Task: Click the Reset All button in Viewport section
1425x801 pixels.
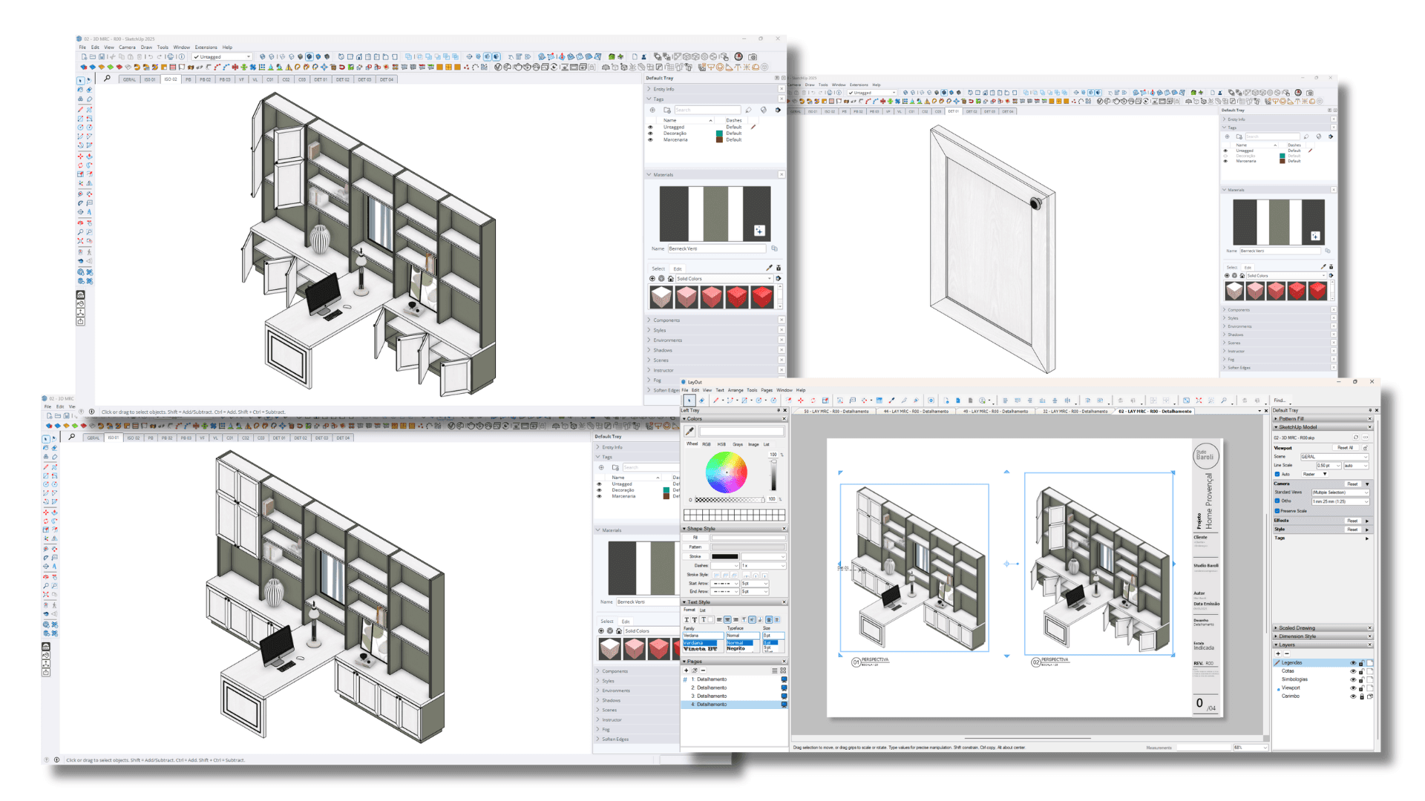Action: pos(1345,448)
